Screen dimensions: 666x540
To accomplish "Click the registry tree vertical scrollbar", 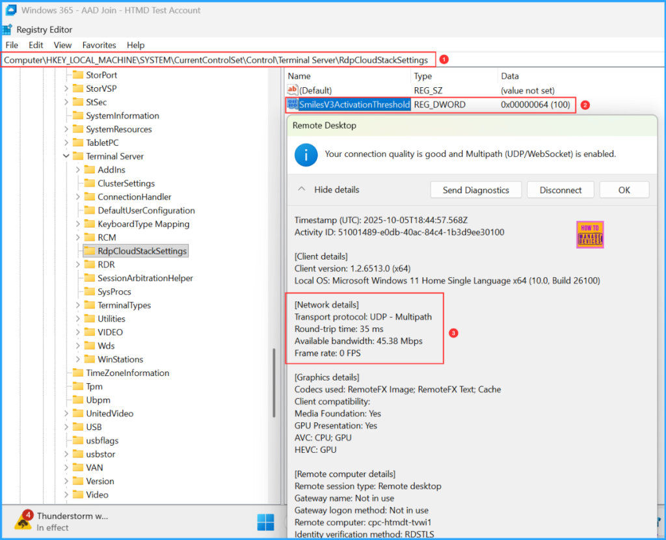I will 275,390.
